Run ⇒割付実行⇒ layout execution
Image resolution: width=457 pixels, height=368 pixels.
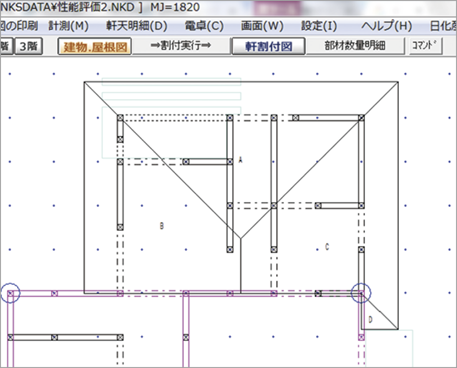click(x=181, y=46)
